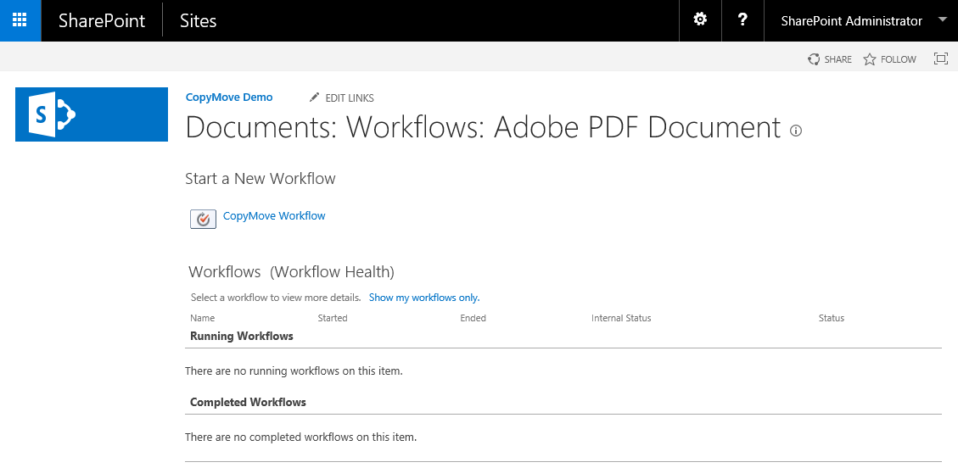Click the SHARE label in ribbon

[x=838, y=59]
